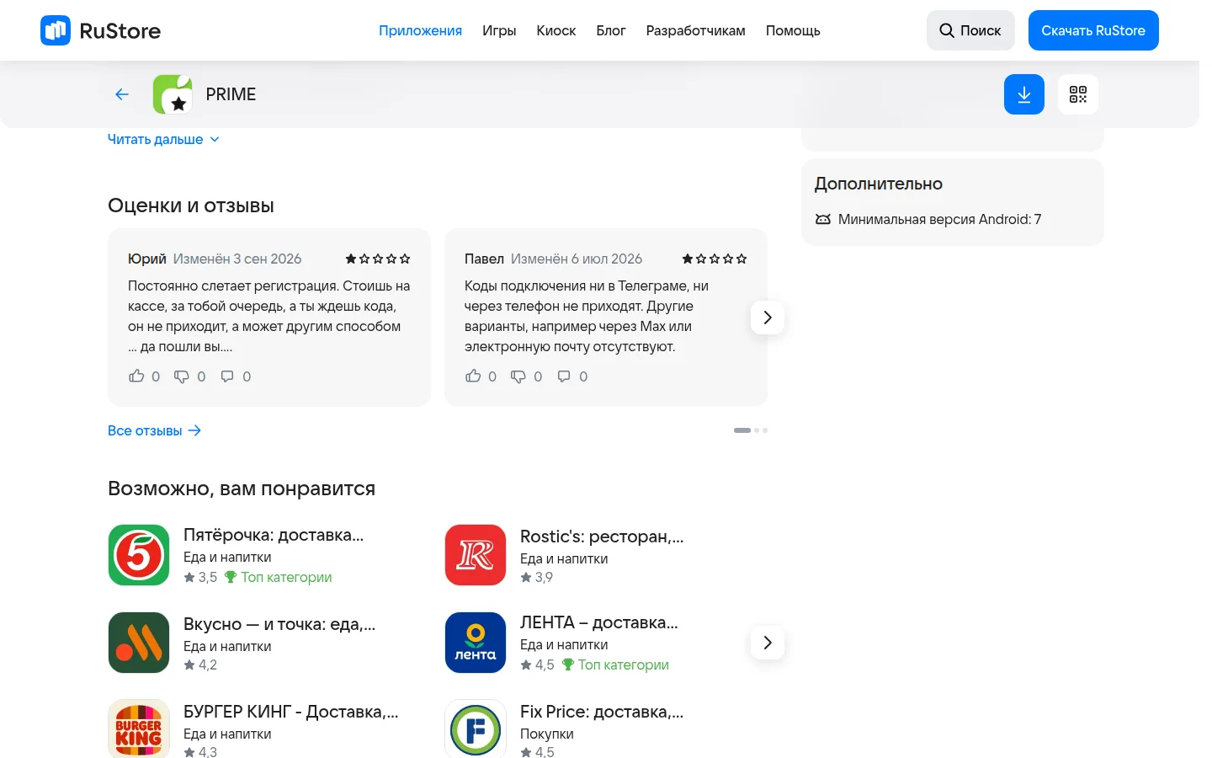Open the Помощь menu item
The width and height of the screenshot is (1212, 758).
pos(793,30)
